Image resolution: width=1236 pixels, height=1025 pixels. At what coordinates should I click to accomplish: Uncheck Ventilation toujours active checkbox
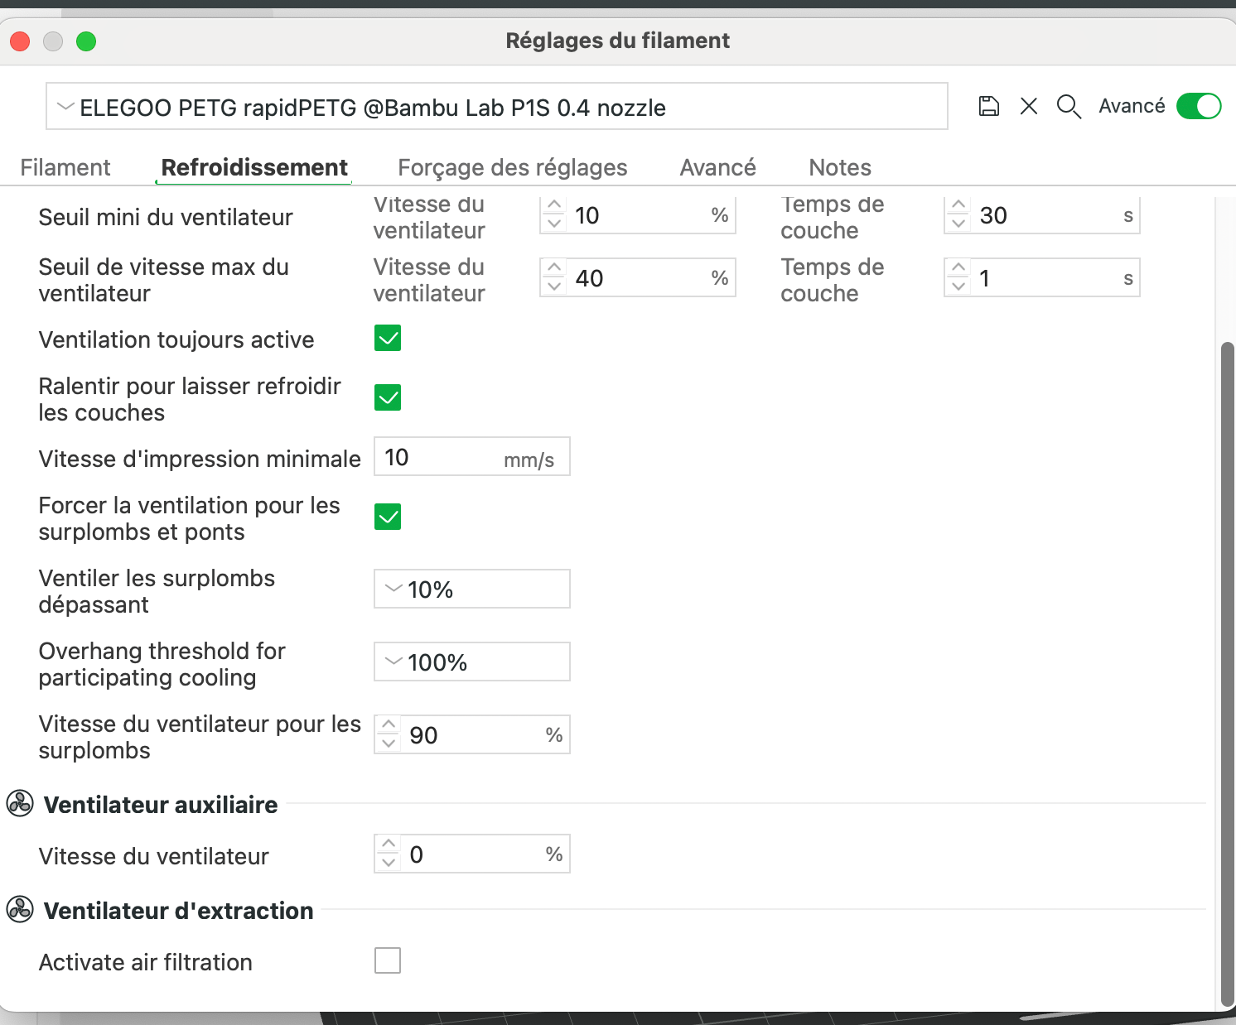pyautogui.click(x=388, y=338)
